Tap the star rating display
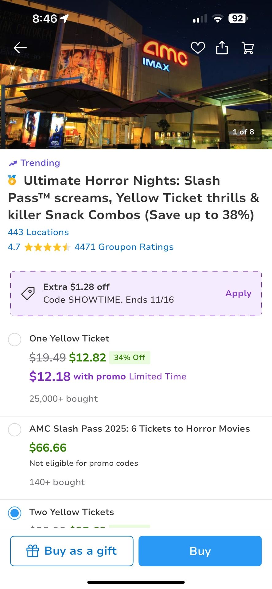 47,247
